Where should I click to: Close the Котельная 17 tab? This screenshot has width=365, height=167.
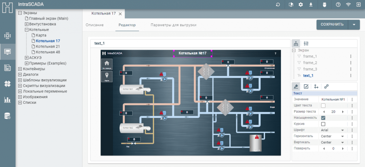[x=120, y=14]
